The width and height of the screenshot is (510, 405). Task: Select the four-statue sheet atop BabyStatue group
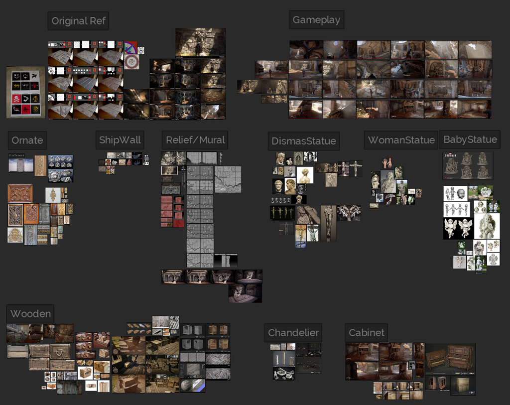[468, 165]
